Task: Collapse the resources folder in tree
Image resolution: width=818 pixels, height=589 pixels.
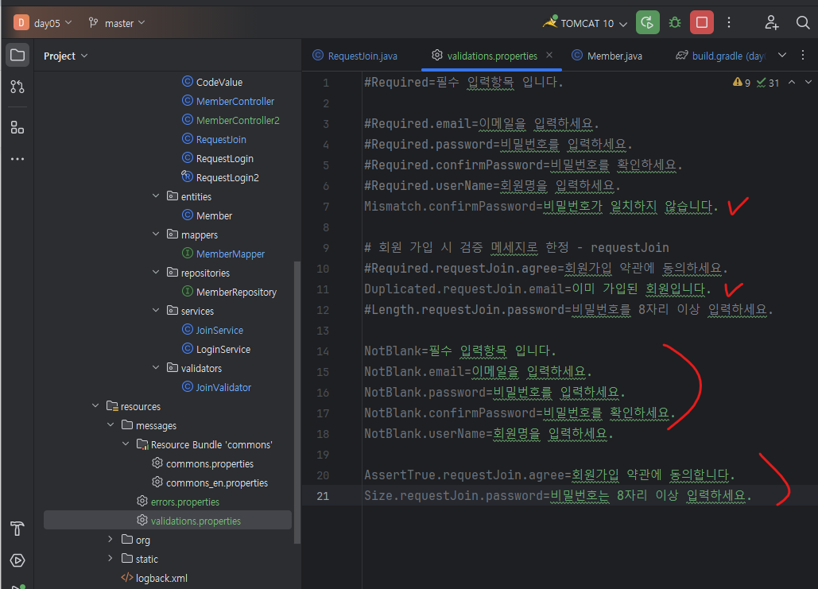Action: click(96, 406)
